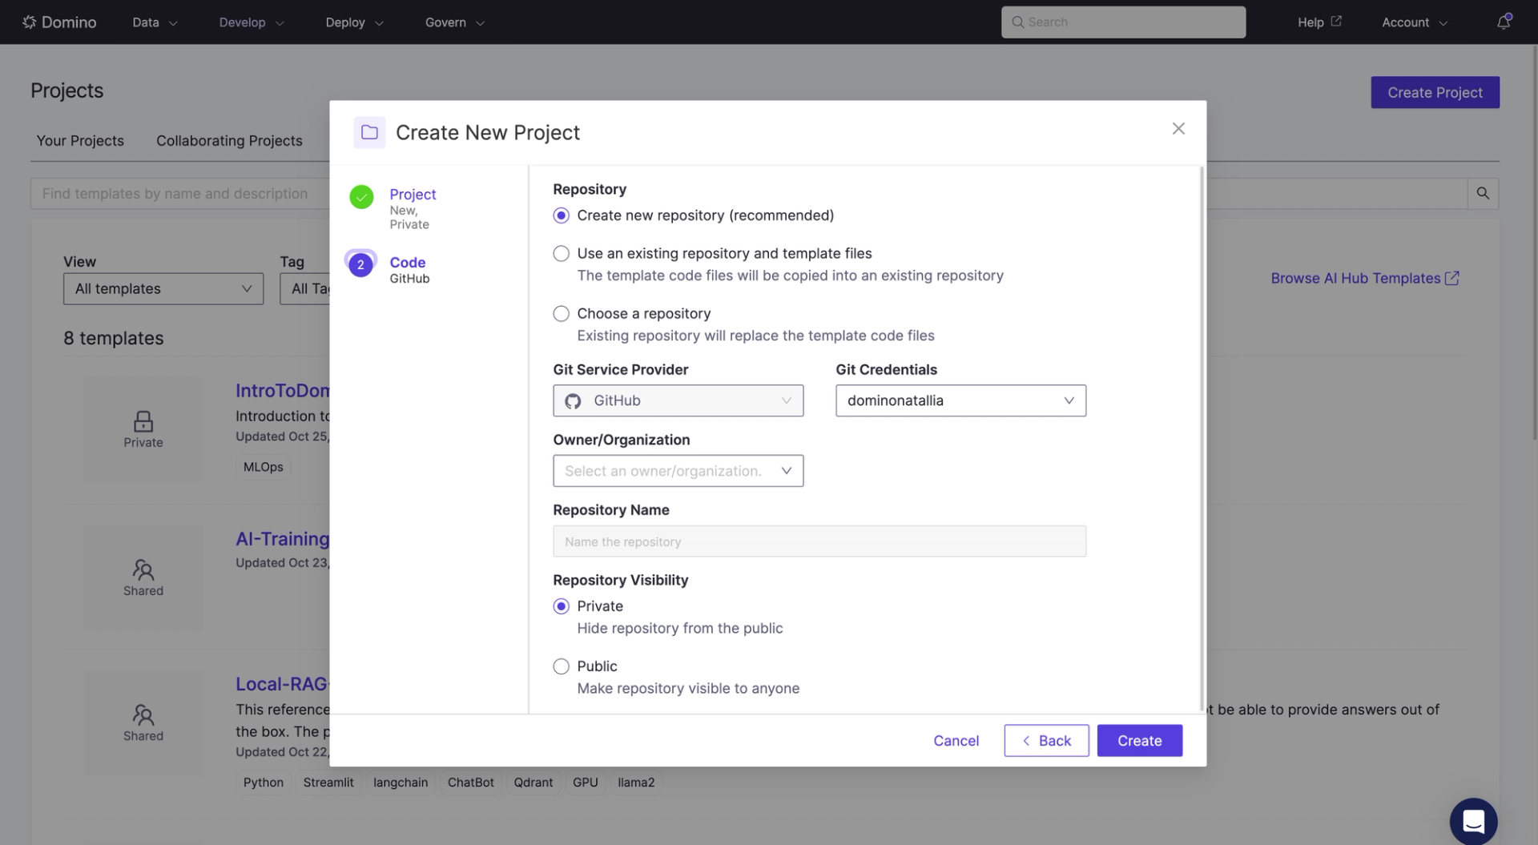1538x845 pixels.
Task: Select Private repository visibility
Action: coord(562,606)
